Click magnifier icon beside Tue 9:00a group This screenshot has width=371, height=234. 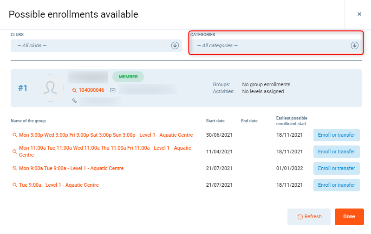pyautogui.click(x=15, y=185)
